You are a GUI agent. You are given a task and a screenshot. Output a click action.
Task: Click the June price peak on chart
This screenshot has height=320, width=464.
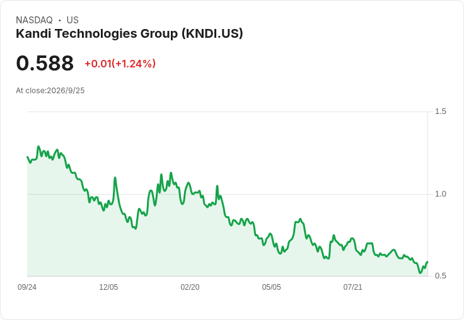click(300, 219)
